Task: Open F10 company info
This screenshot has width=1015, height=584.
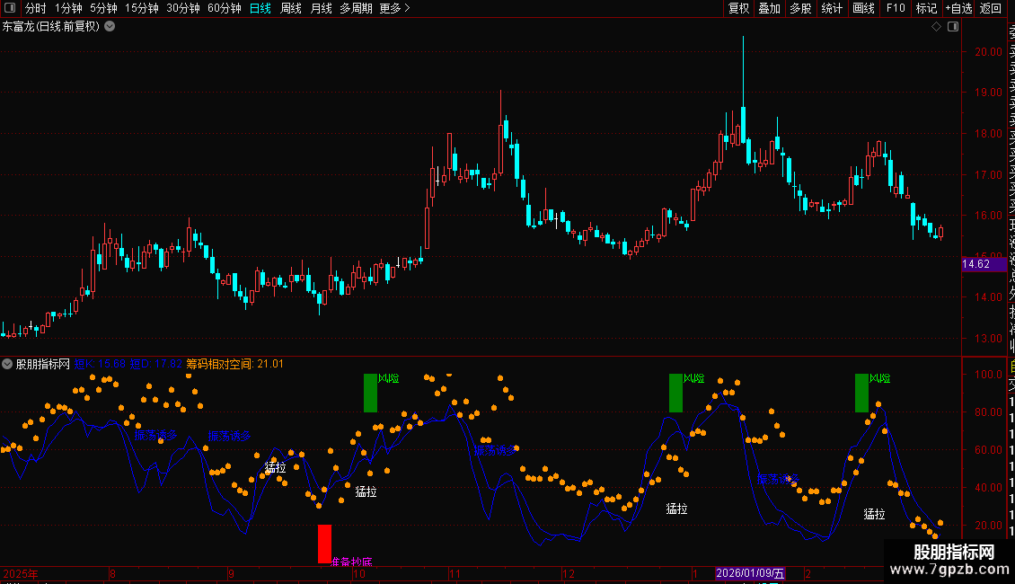Action: (896, 8)
